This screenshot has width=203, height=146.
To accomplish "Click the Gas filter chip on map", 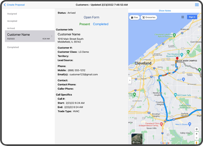I will 134,18.
